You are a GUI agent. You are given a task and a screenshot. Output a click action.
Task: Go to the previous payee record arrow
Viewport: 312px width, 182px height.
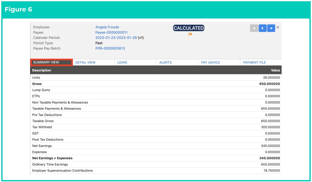point(254,28)
